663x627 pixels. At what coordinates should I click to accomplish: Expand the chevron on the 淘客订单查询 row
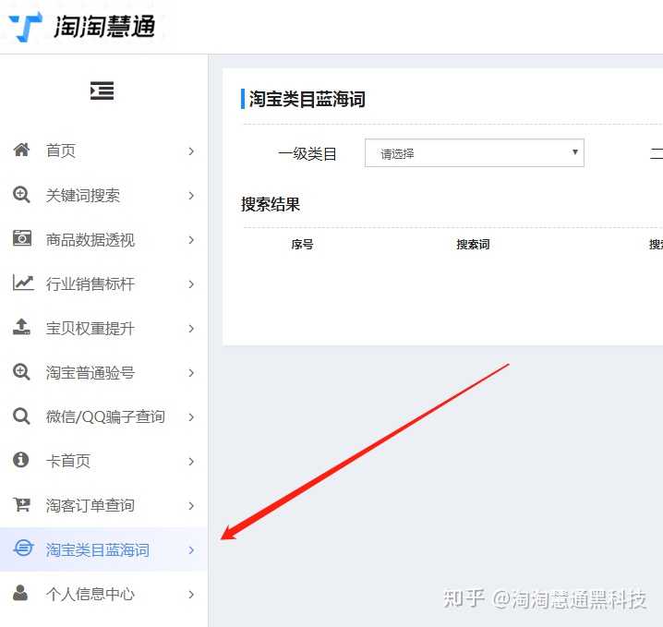coord(191,506)
